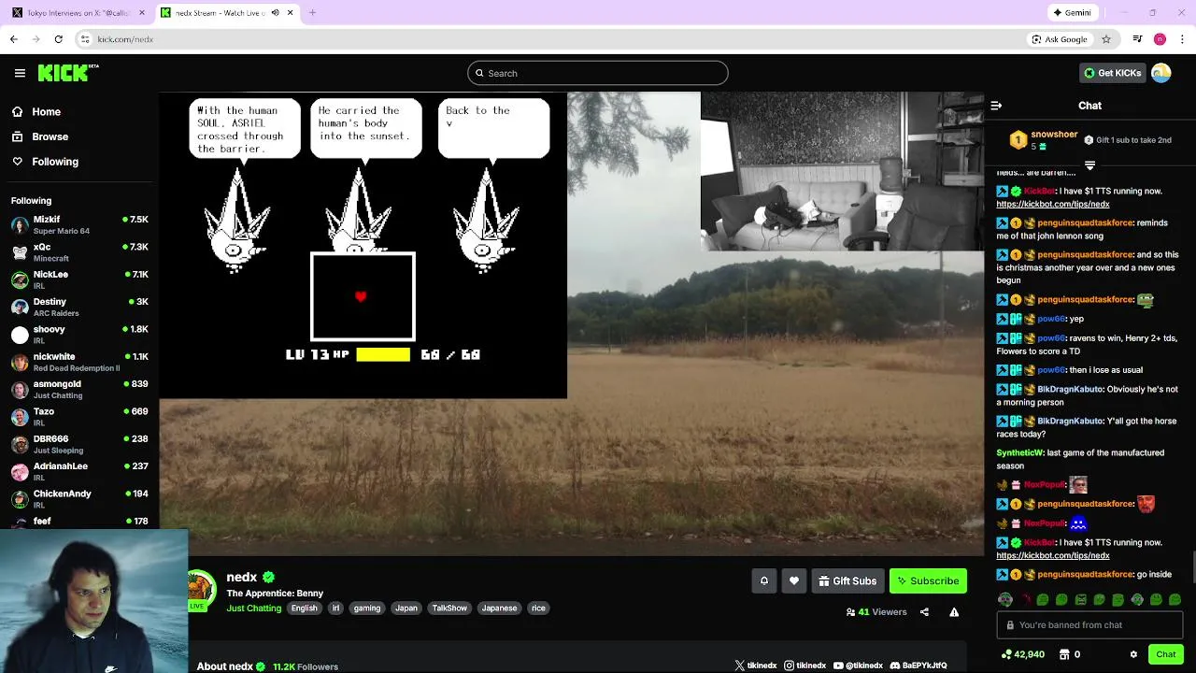Open ChickenAndy's channel in Following list
The width and height of the screenshot is (1196, 673).
pyautogui.click(x=79, y=499)
